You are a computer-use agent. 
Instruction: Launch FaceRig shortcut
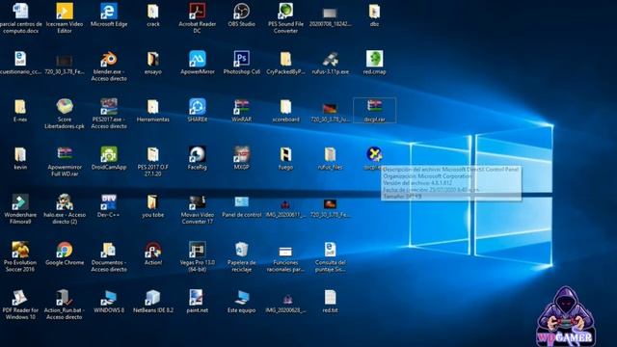[x=197, y=158]
